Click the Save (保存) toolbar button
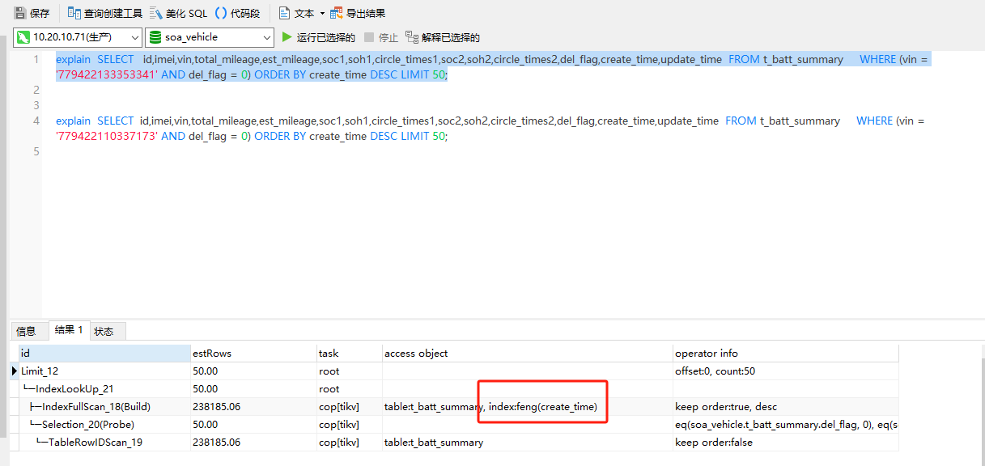 click(32, 13)
